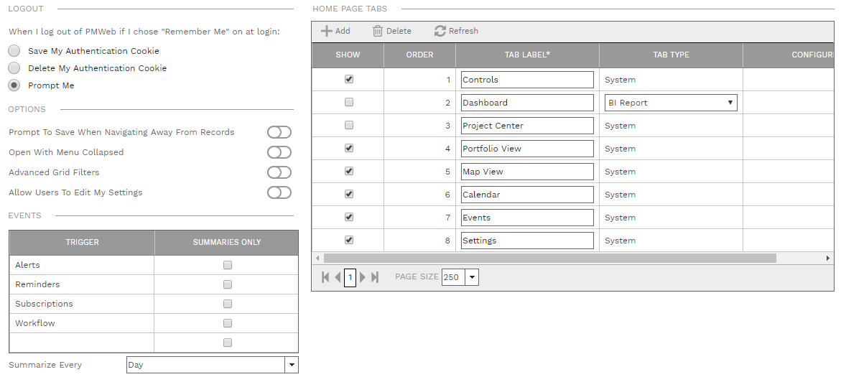Click the TRIGGER column header
Image resolution: width=841 pixels, height=377 pixels.
(x=82, y=243)
